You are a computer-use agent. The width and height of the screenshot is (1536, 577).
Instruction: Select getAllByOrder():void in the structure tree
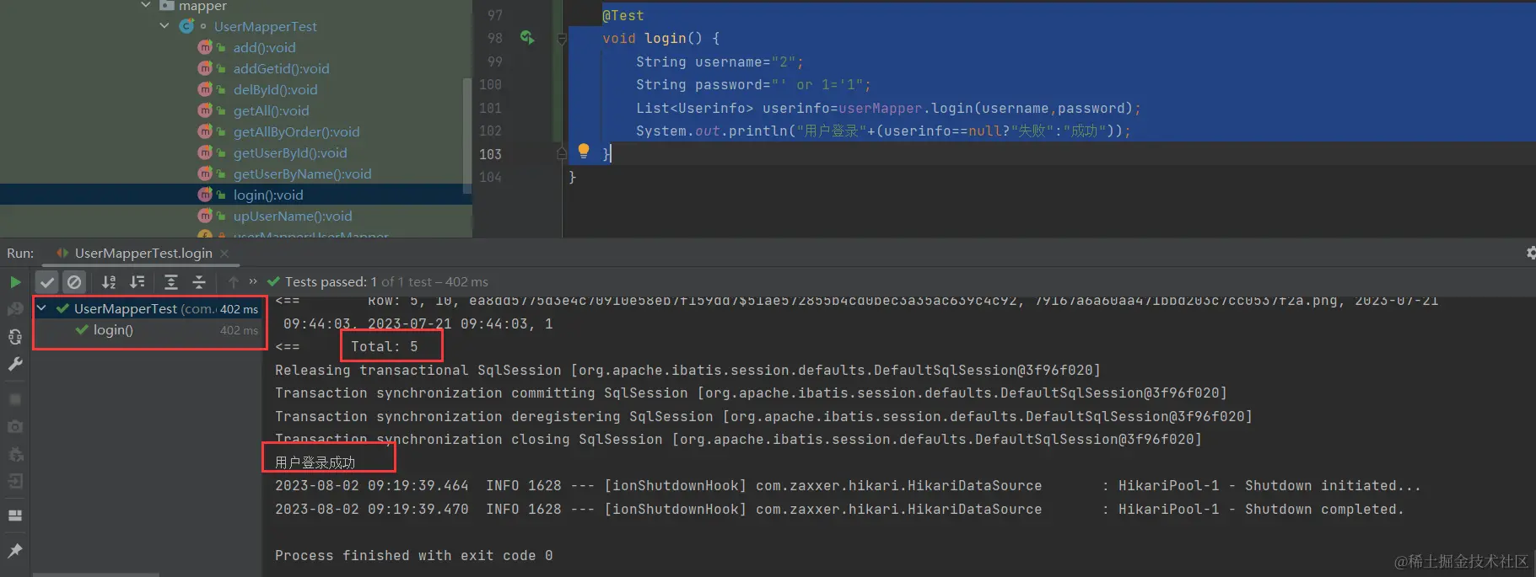point(296,131)
